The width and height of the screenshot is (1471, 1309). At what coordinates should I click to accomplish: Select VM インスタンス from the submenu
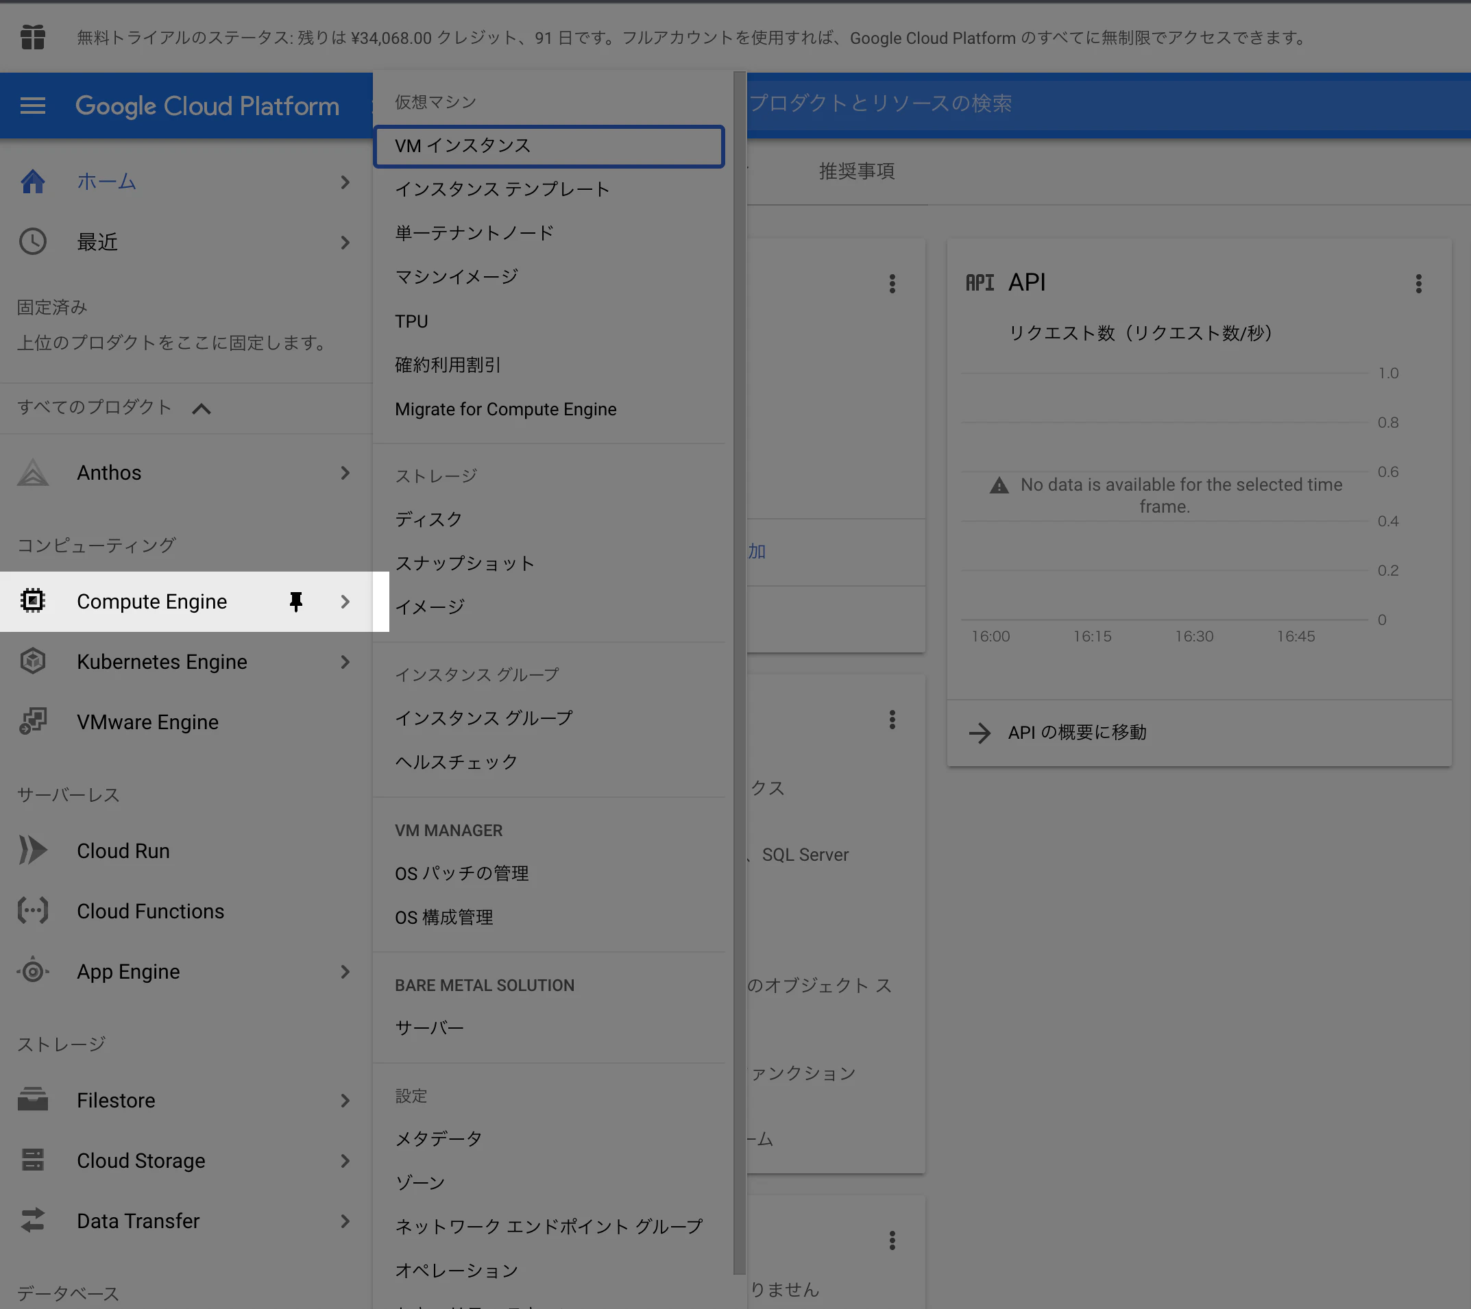pyautogui.click(x=549, y=146)
